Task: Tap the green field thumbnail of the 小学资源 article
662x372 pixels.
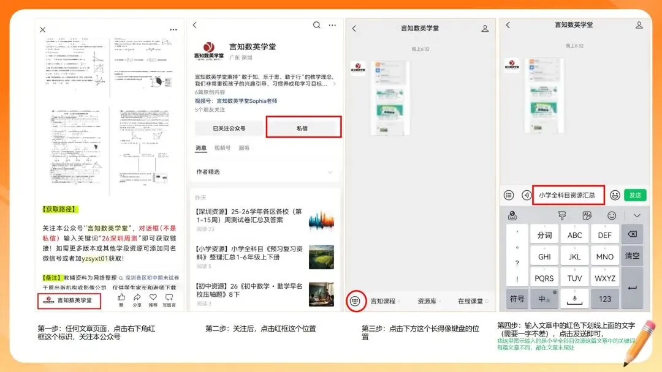Action: 321,257
